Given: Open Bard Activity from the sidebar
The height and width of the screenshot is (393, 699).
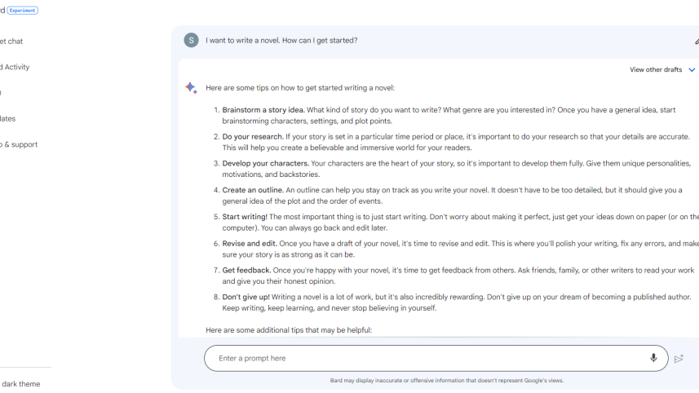Looking at the screenshot, I should click(x=15, y=67).
